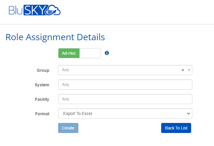Open the info icon beside Ad-Hoc
Image resolution: width=214 pixels, height=146 pixels.
tap(107, 53)
